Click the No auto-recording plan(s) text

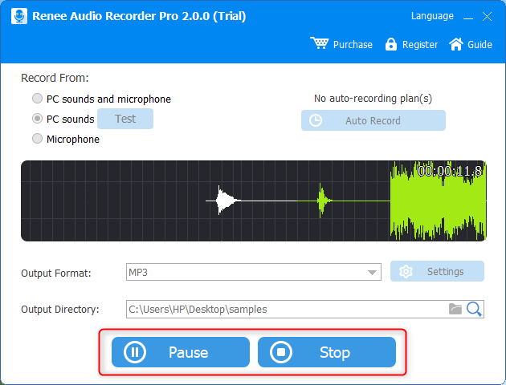373,99
